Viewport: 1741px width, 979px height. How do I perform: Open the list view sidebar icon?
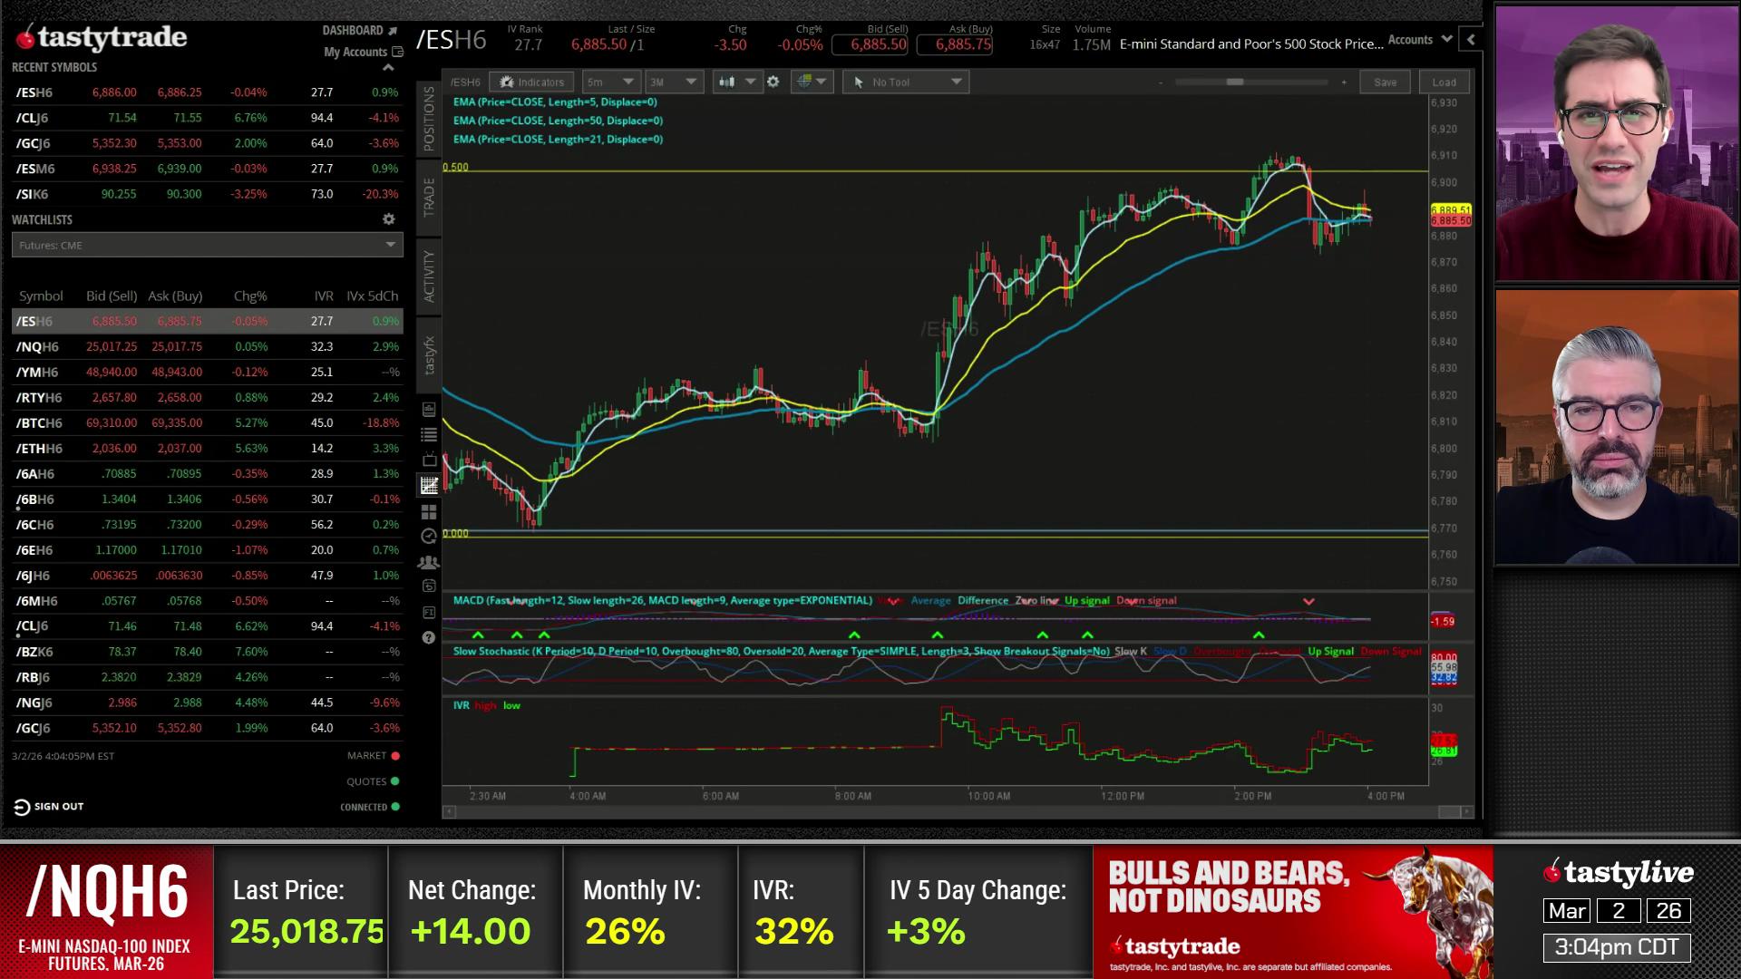pyautogui.click(x=429, y=435)
